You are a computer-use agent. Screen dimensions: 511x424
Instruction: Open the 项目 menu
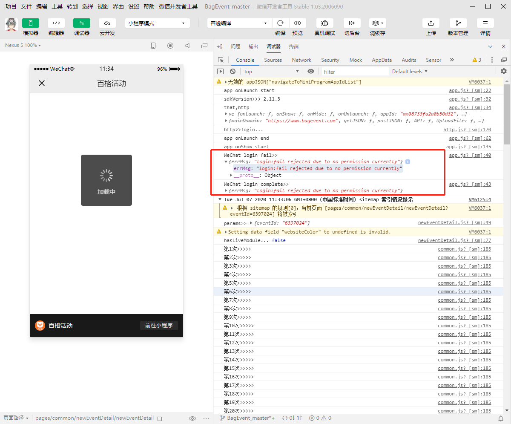pyautogui.click(x=11, y=6)
